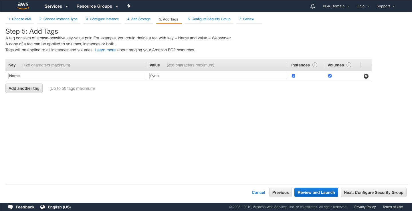Screen dimensions: 412x211
Task: Switch to 6. Configure Security Group tab
Action: click(x=209, y=19)
